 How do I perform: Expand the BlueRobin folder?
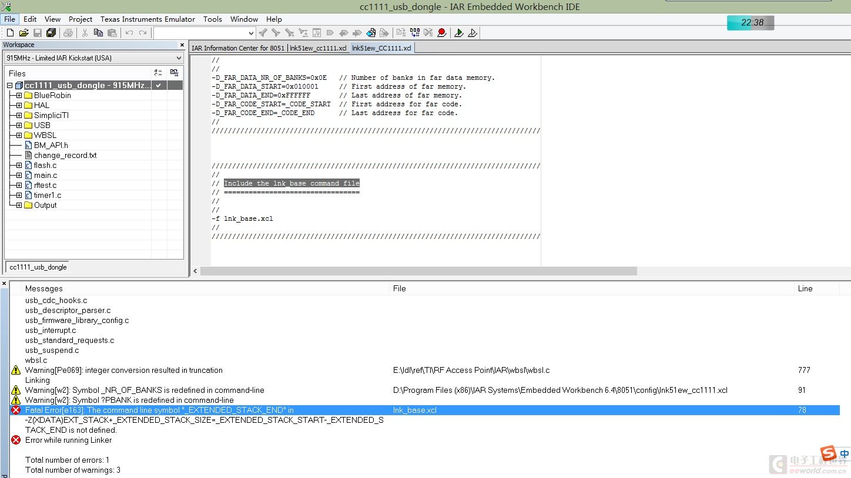pos(19,95)
